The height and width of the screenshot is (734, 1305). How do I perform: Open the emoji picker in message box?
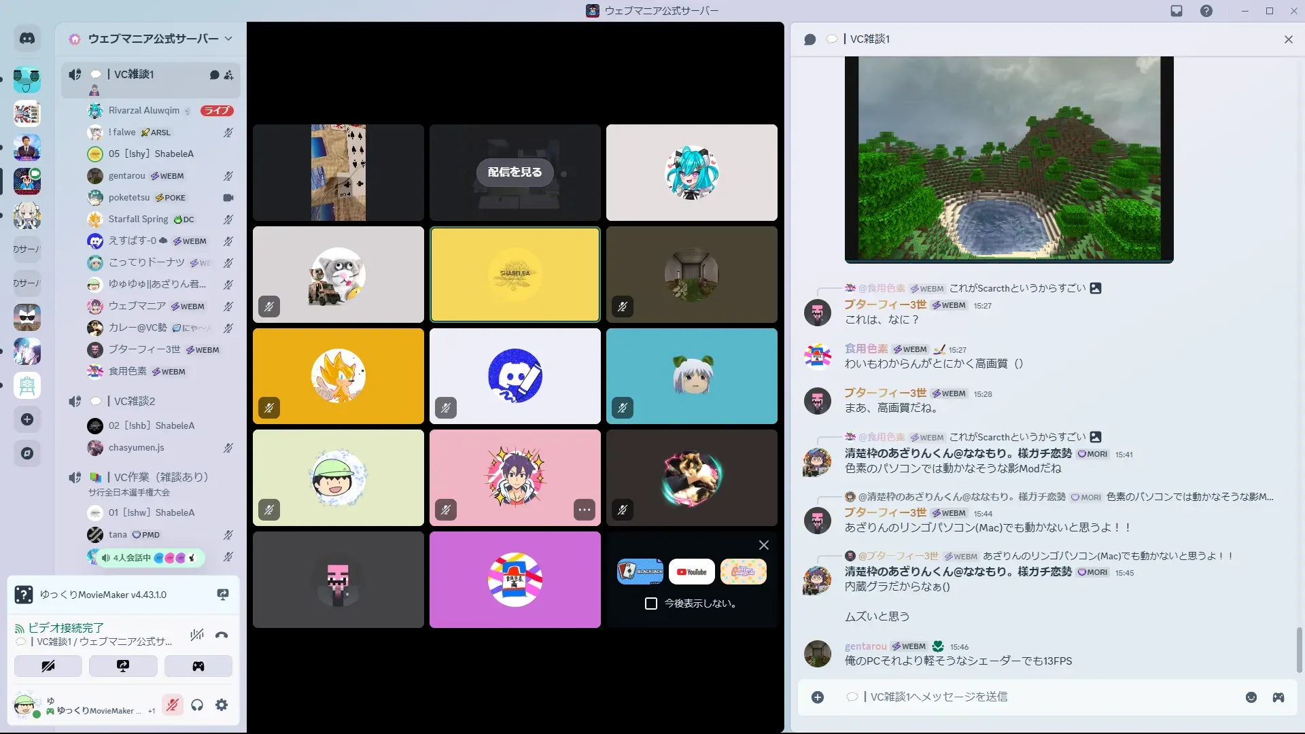pos(1251,697)
